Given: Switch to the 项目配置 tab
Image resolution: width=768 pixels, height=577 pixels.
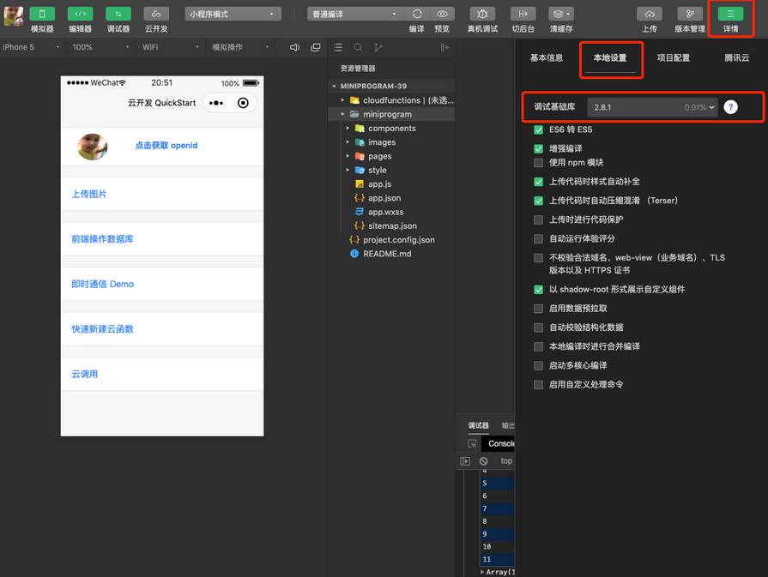Looking at the screenshot, I should (x=674, y=57).
